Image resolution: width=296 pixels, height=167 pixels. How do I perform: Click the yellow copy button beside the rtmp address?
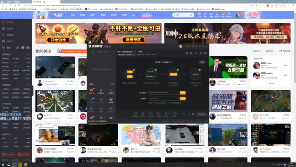pyautogui.click(x=183, y=93)
